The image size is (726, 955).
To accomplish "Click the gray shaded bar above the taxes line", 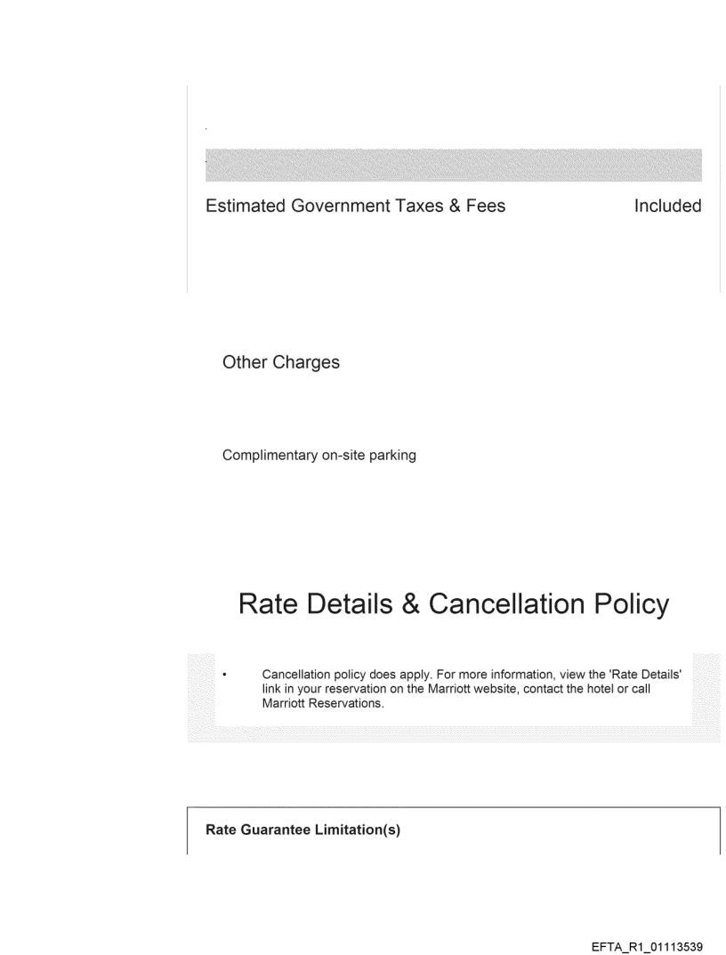I will [454, 166].
